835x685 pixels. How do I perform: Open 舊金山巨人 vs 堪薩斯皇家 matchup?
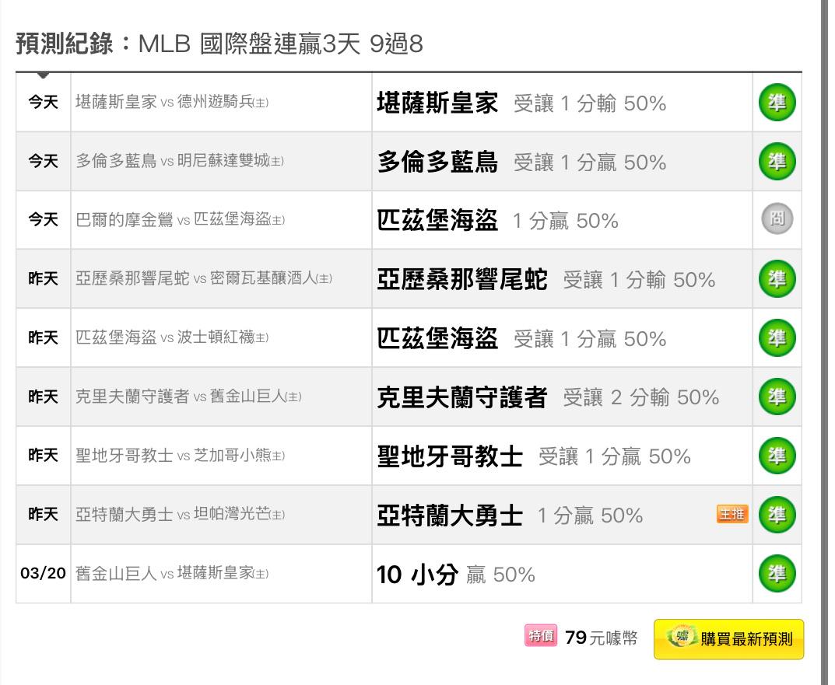click(x=172, y=574)
